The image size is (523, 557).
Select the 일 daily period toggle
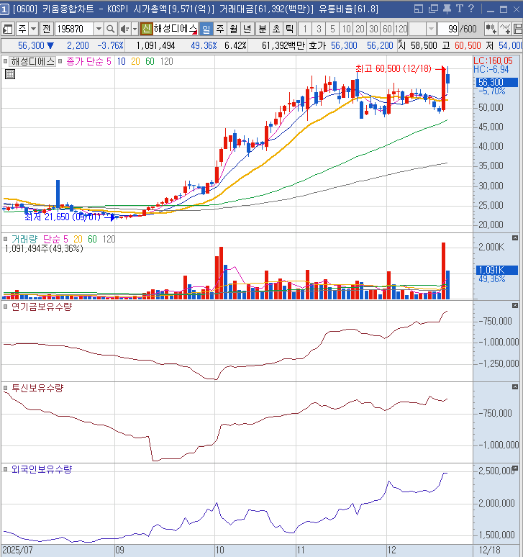pos(205,29)
